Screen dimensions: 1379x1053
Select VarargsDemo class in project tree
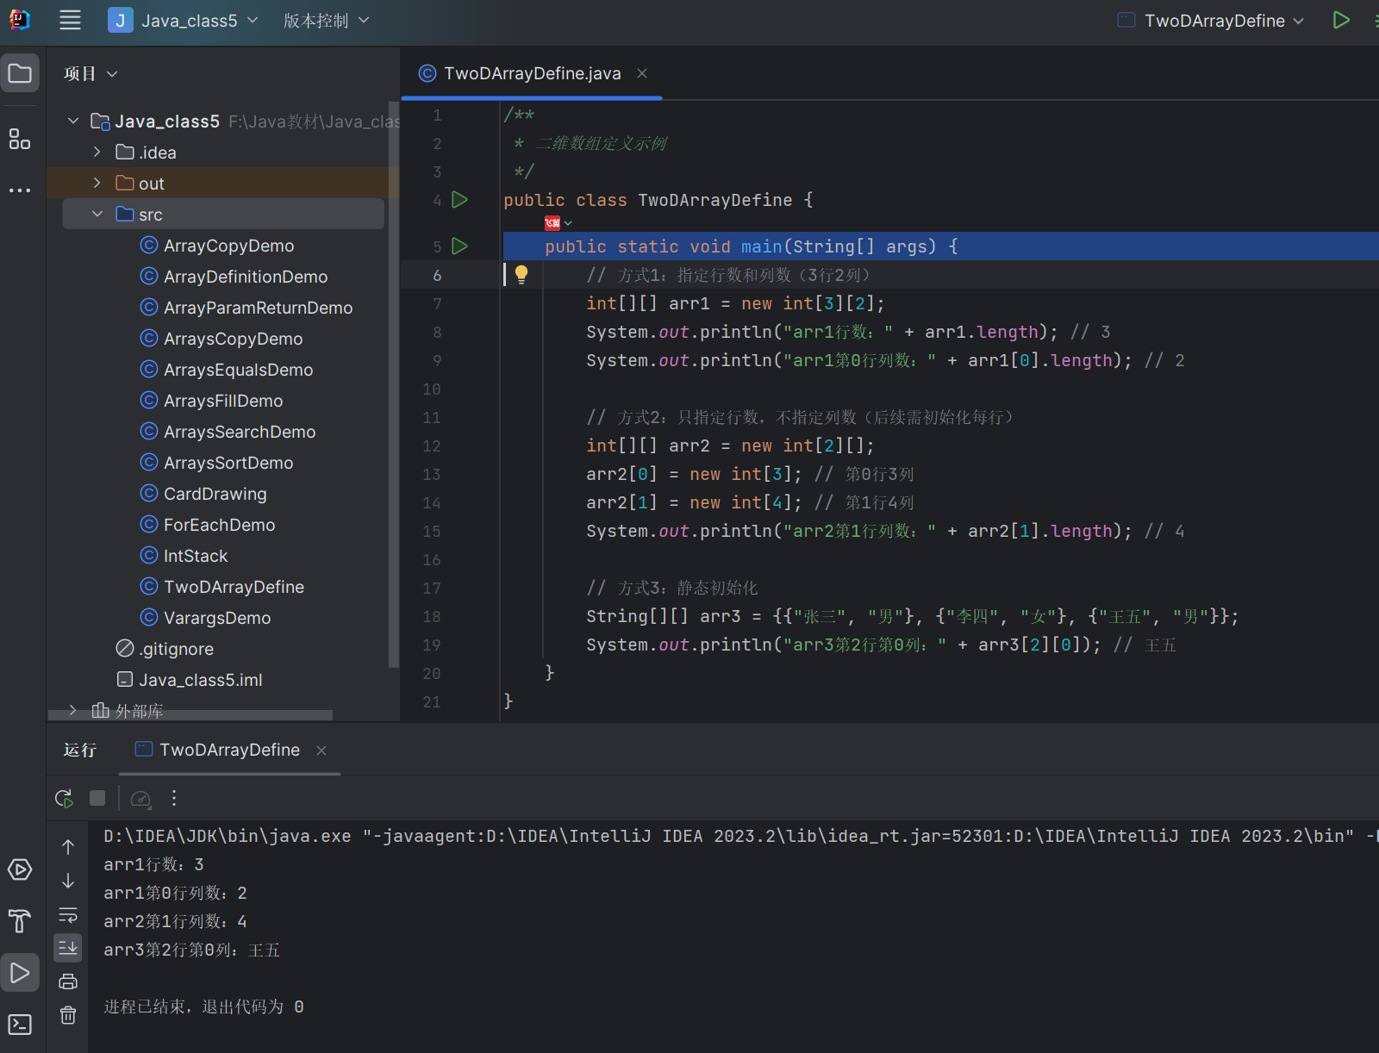click(217, 618)
